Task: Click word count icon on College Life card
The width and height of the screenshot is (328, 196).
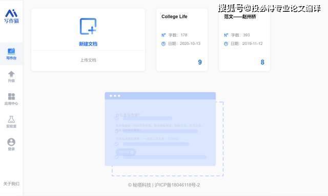Action: click(163, 35)
